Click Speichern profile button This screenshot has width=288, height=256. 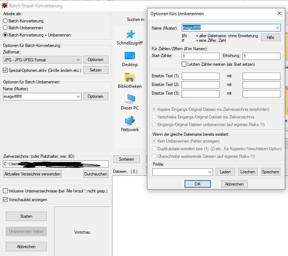(271, 172)
